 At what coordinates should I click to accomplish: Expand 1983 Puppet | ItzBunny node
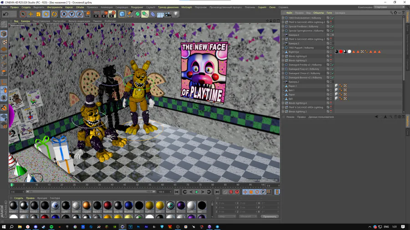(282, 48)
